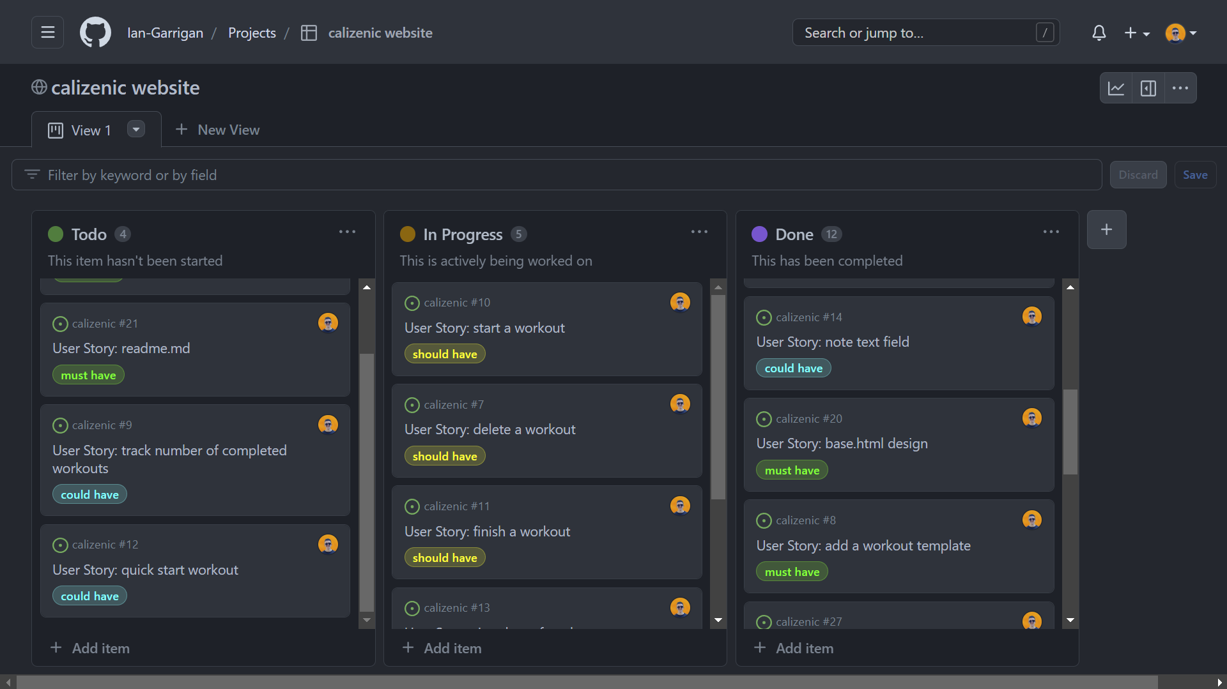1227x689 pixels.
Task: Open calizenic website breadcrumb link
Action: click(380, 33)
